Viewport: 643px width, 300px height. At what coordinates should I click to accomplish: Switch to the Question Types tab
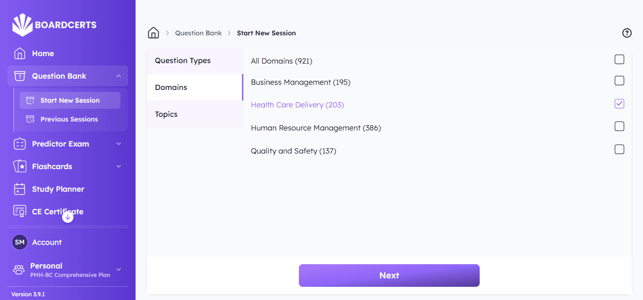(x=183, y=61)
